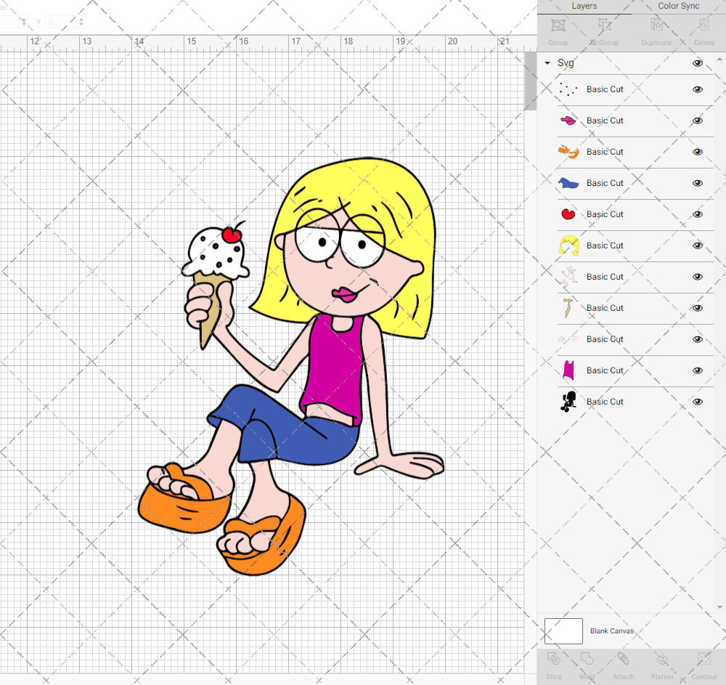The height and width of the screenshot is (685, 726).
Task: Click the magenta tank top on canvas
Action: pyautogui.click(x=334, y=366)
